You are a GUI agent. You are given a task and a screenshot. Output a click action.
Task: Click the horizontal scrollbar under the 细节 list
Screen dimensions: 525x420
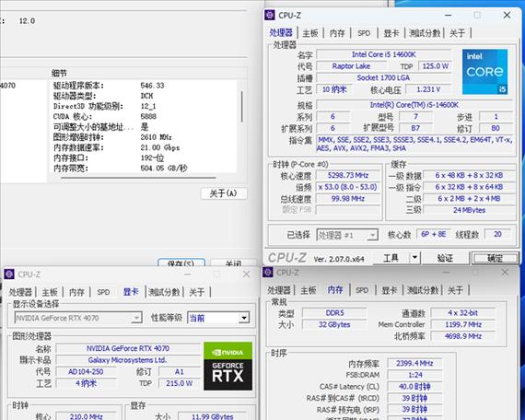[x=138, y=178]
